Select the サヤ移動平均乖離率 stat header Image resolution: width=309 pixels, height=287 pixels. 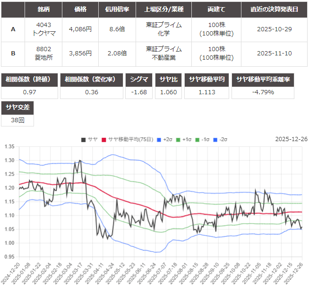click(x=269, y=80)
